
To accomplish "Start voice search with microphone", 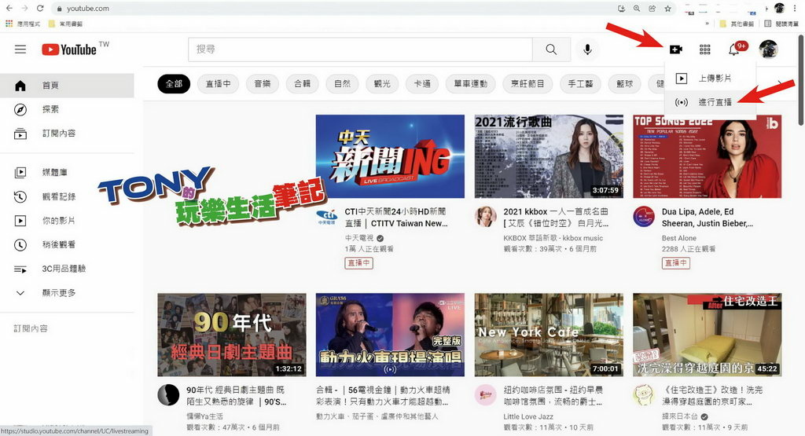I will coord(588,49).
